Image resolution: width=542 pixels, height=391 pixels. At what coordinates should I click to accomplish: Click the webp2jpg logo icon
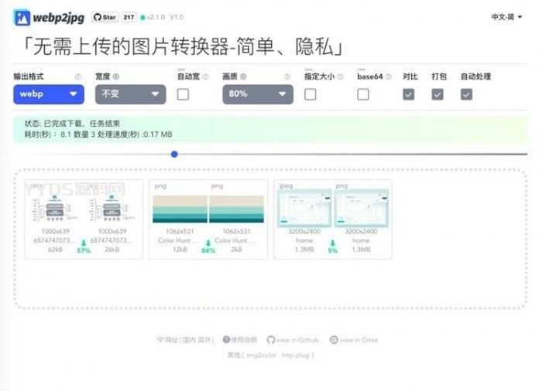22,17
